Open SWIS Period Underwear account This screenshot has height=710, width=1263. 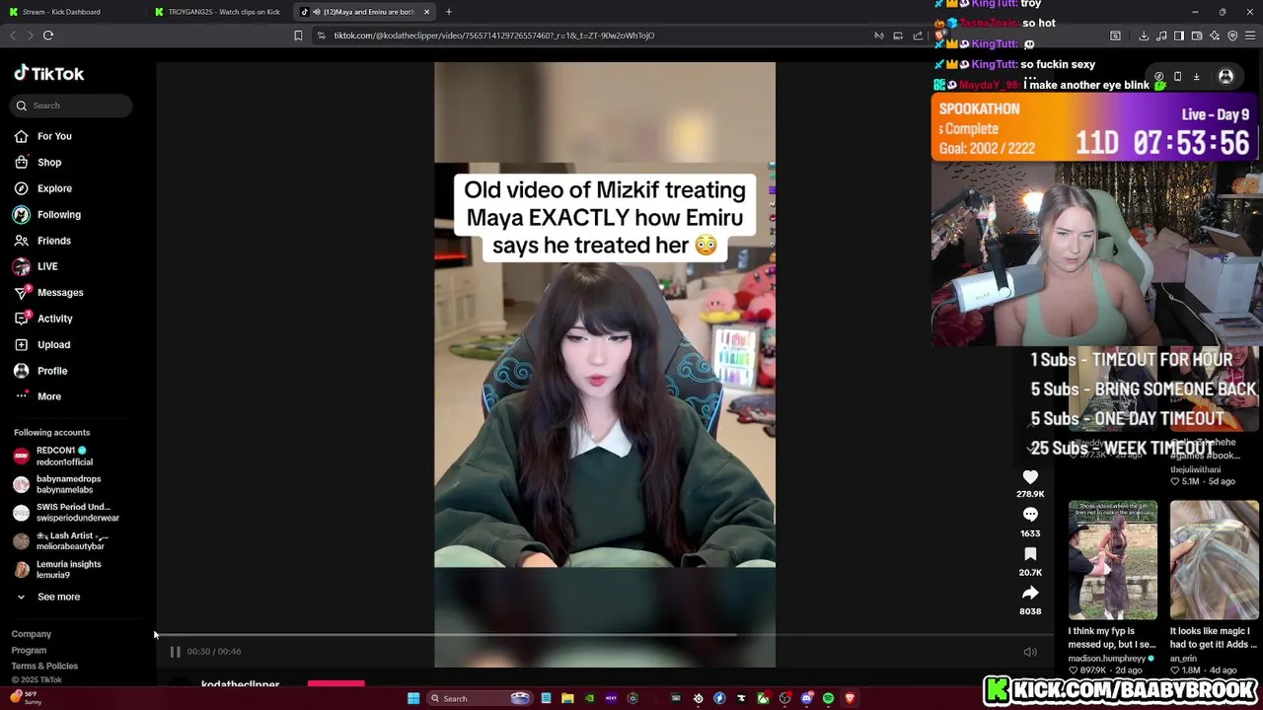pyautogui.click(x=65, y=513)
